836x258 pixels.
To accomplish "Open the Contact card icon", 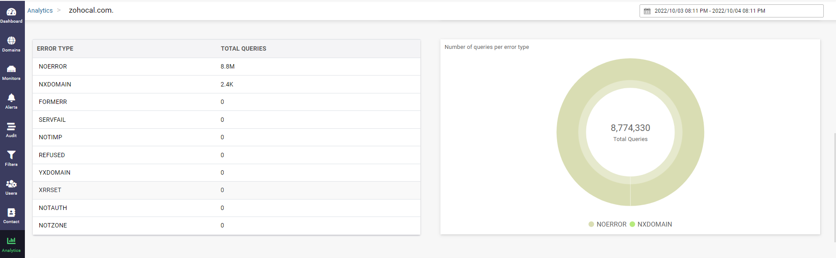I will click(x=11, y=213).
